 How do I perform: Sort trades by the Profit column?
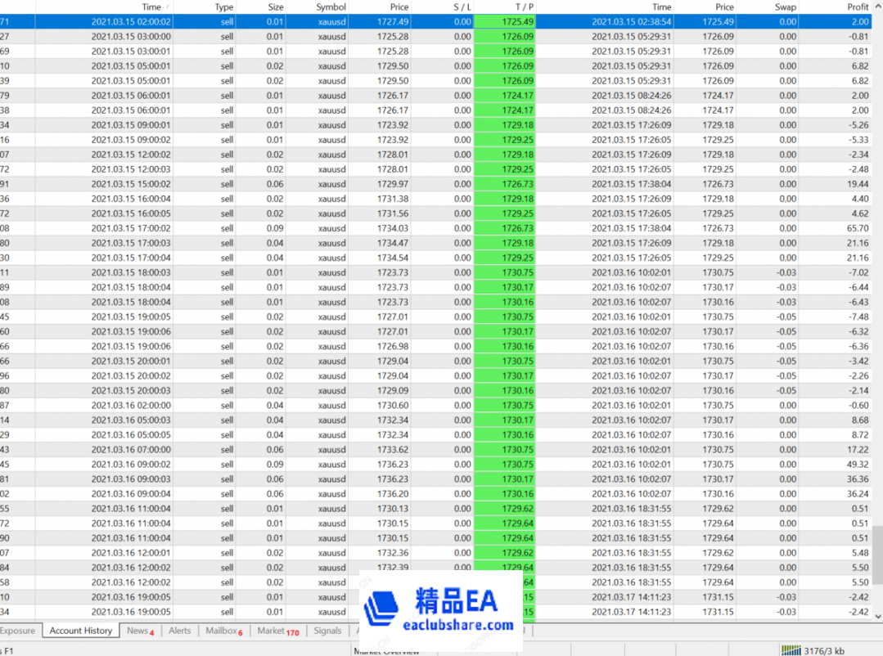coord(855,7)
